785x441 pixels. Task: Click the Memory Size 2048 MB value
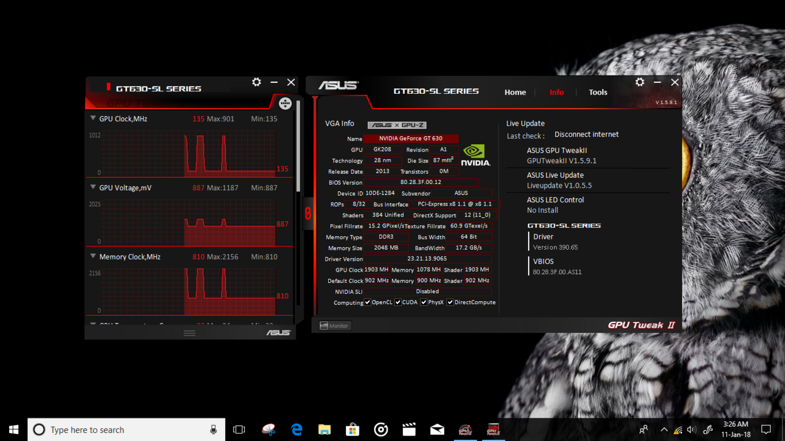[x=386, y=248]
